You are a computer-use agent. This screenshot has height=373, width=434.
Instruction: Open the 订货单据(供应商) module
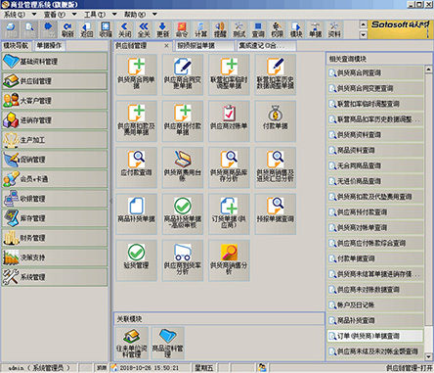pos(229,213)
